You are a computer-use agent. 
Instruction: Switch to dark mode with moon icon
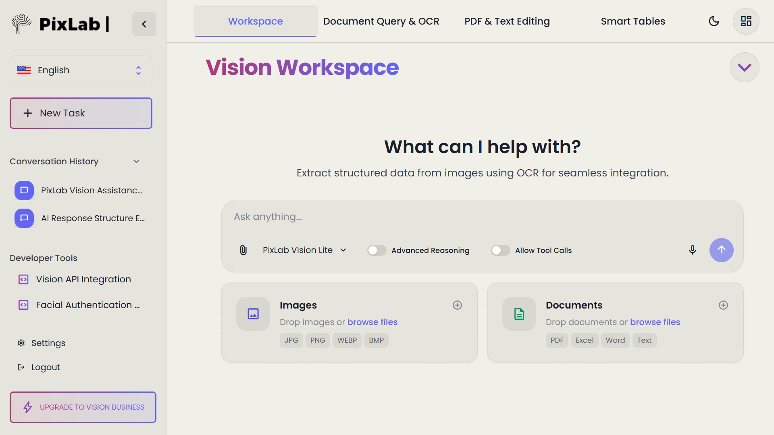point(714,21)
